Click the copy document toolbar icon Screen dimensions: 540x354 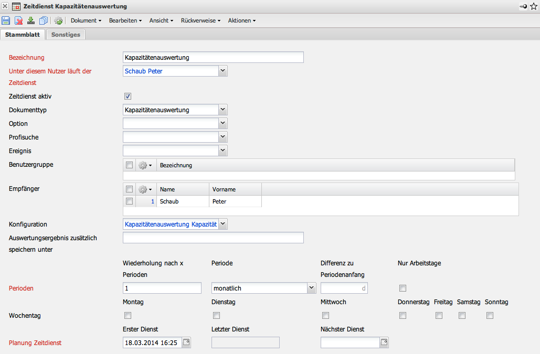tap(44, 20)
